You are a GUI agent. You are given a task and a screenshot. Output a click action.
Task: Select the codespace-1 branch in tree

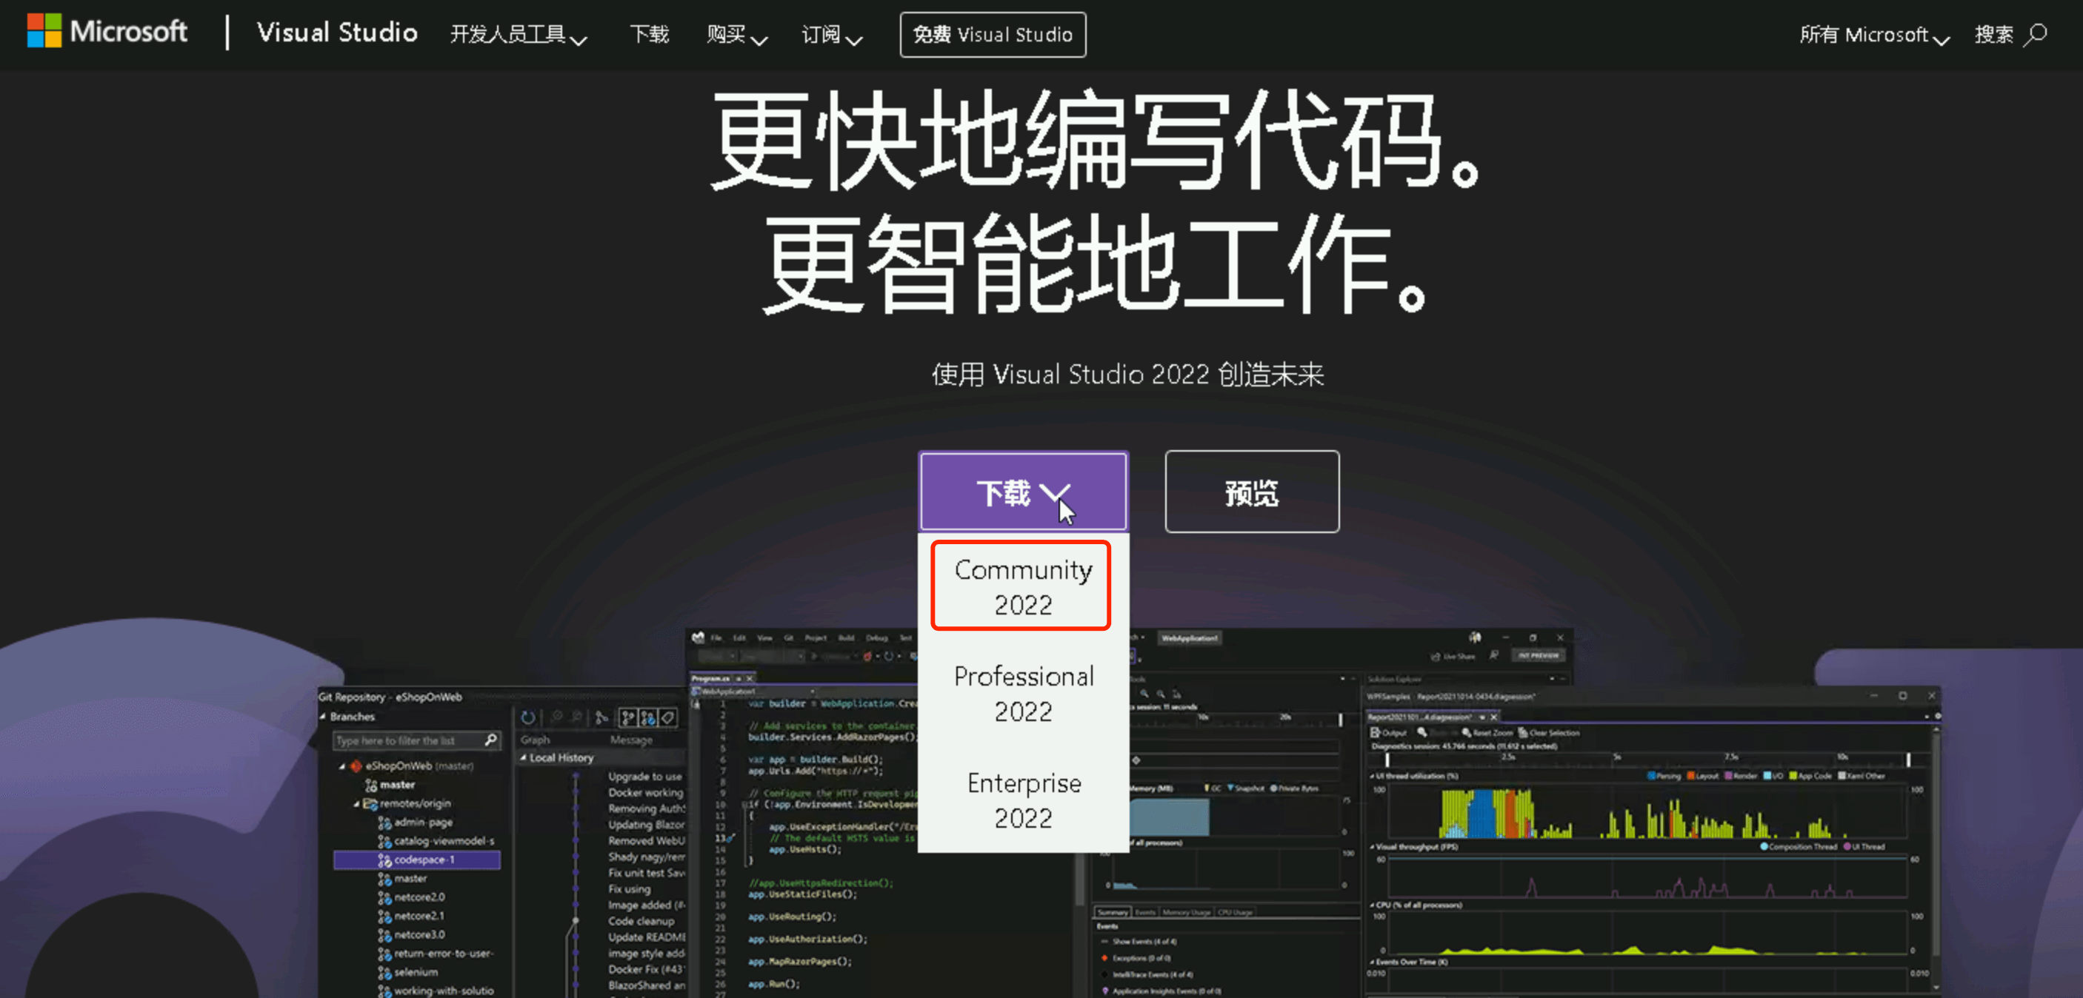[x=424, y=860]
